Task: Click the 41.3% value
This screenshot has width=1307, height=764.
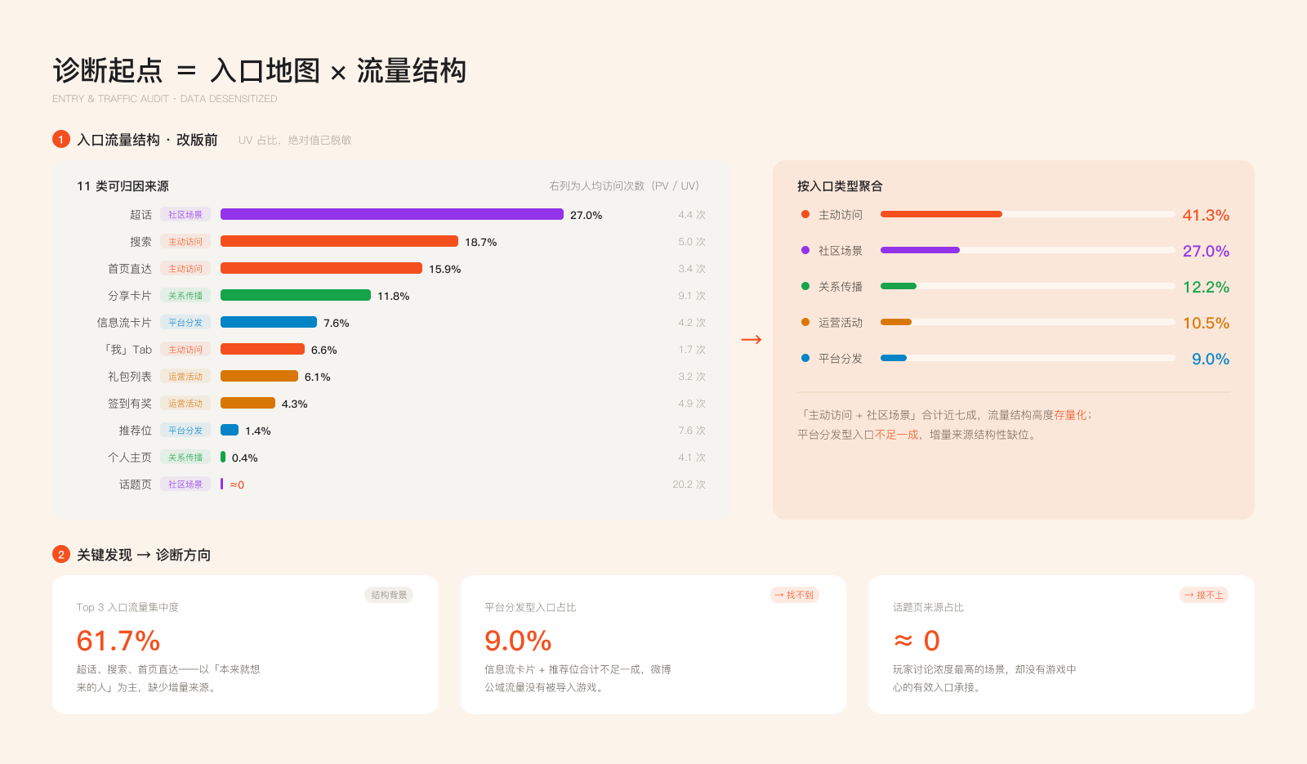Action: coord(1206,215)
